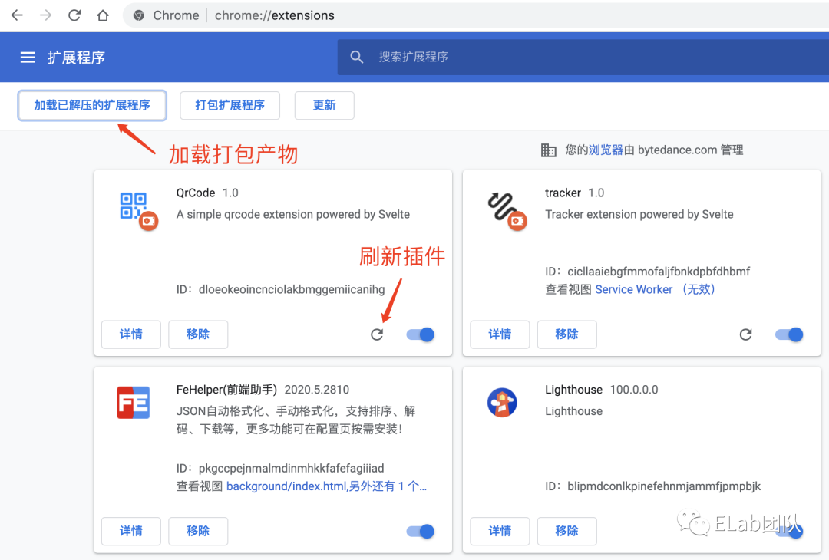The height and width of the screenshot is (560, 829).
Task: Open 详情 for QrCode
Action: pos(131,334)
